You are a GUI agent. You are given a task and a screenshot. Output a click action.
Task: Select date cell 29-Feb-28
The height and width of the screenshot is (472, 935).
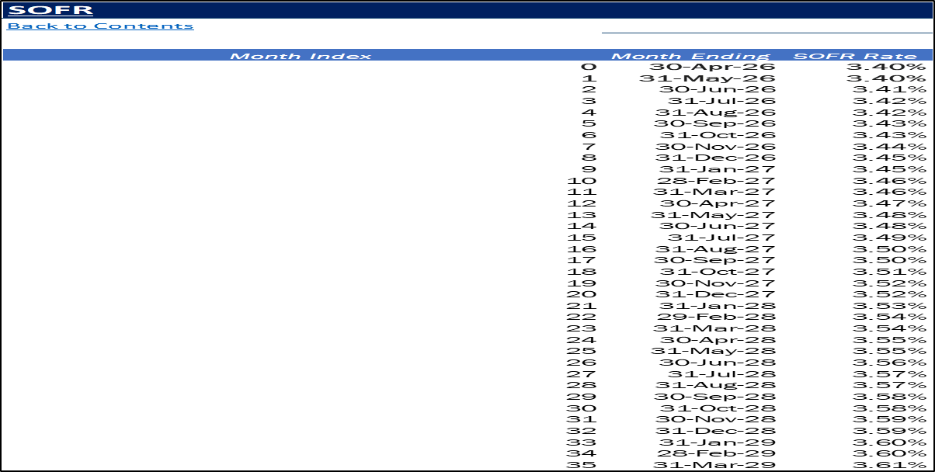[x=715, y=318]
